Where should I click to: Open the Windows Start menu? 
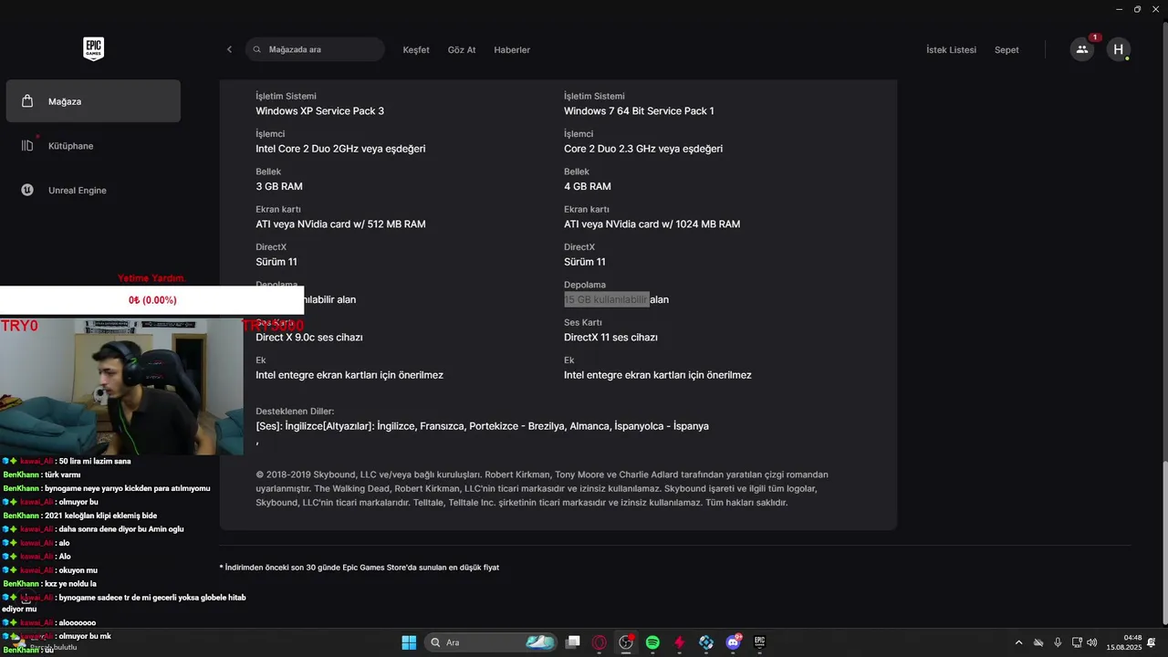pos(409,642)
